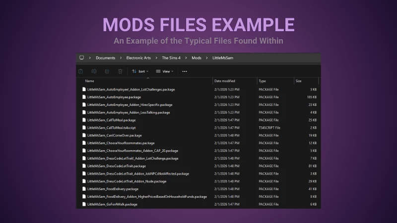This screenshot has height=223, width=397.
Task: Click file icon of LittleMsSam_DressCodeLotTrait.package
Action: coord(84,166)
